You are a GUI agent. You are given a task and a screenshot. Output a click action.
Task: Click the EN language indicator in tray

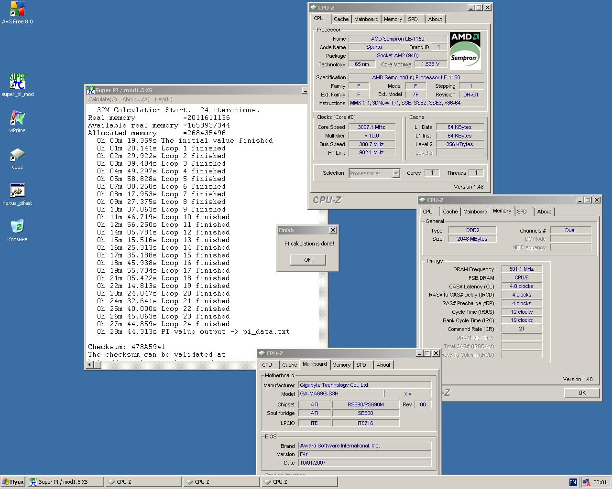(x=573, y=482)
